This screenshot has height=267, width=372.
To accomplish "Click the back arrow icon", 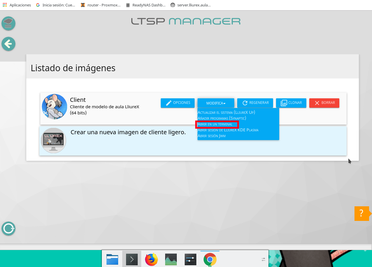I will click(8, 44).
